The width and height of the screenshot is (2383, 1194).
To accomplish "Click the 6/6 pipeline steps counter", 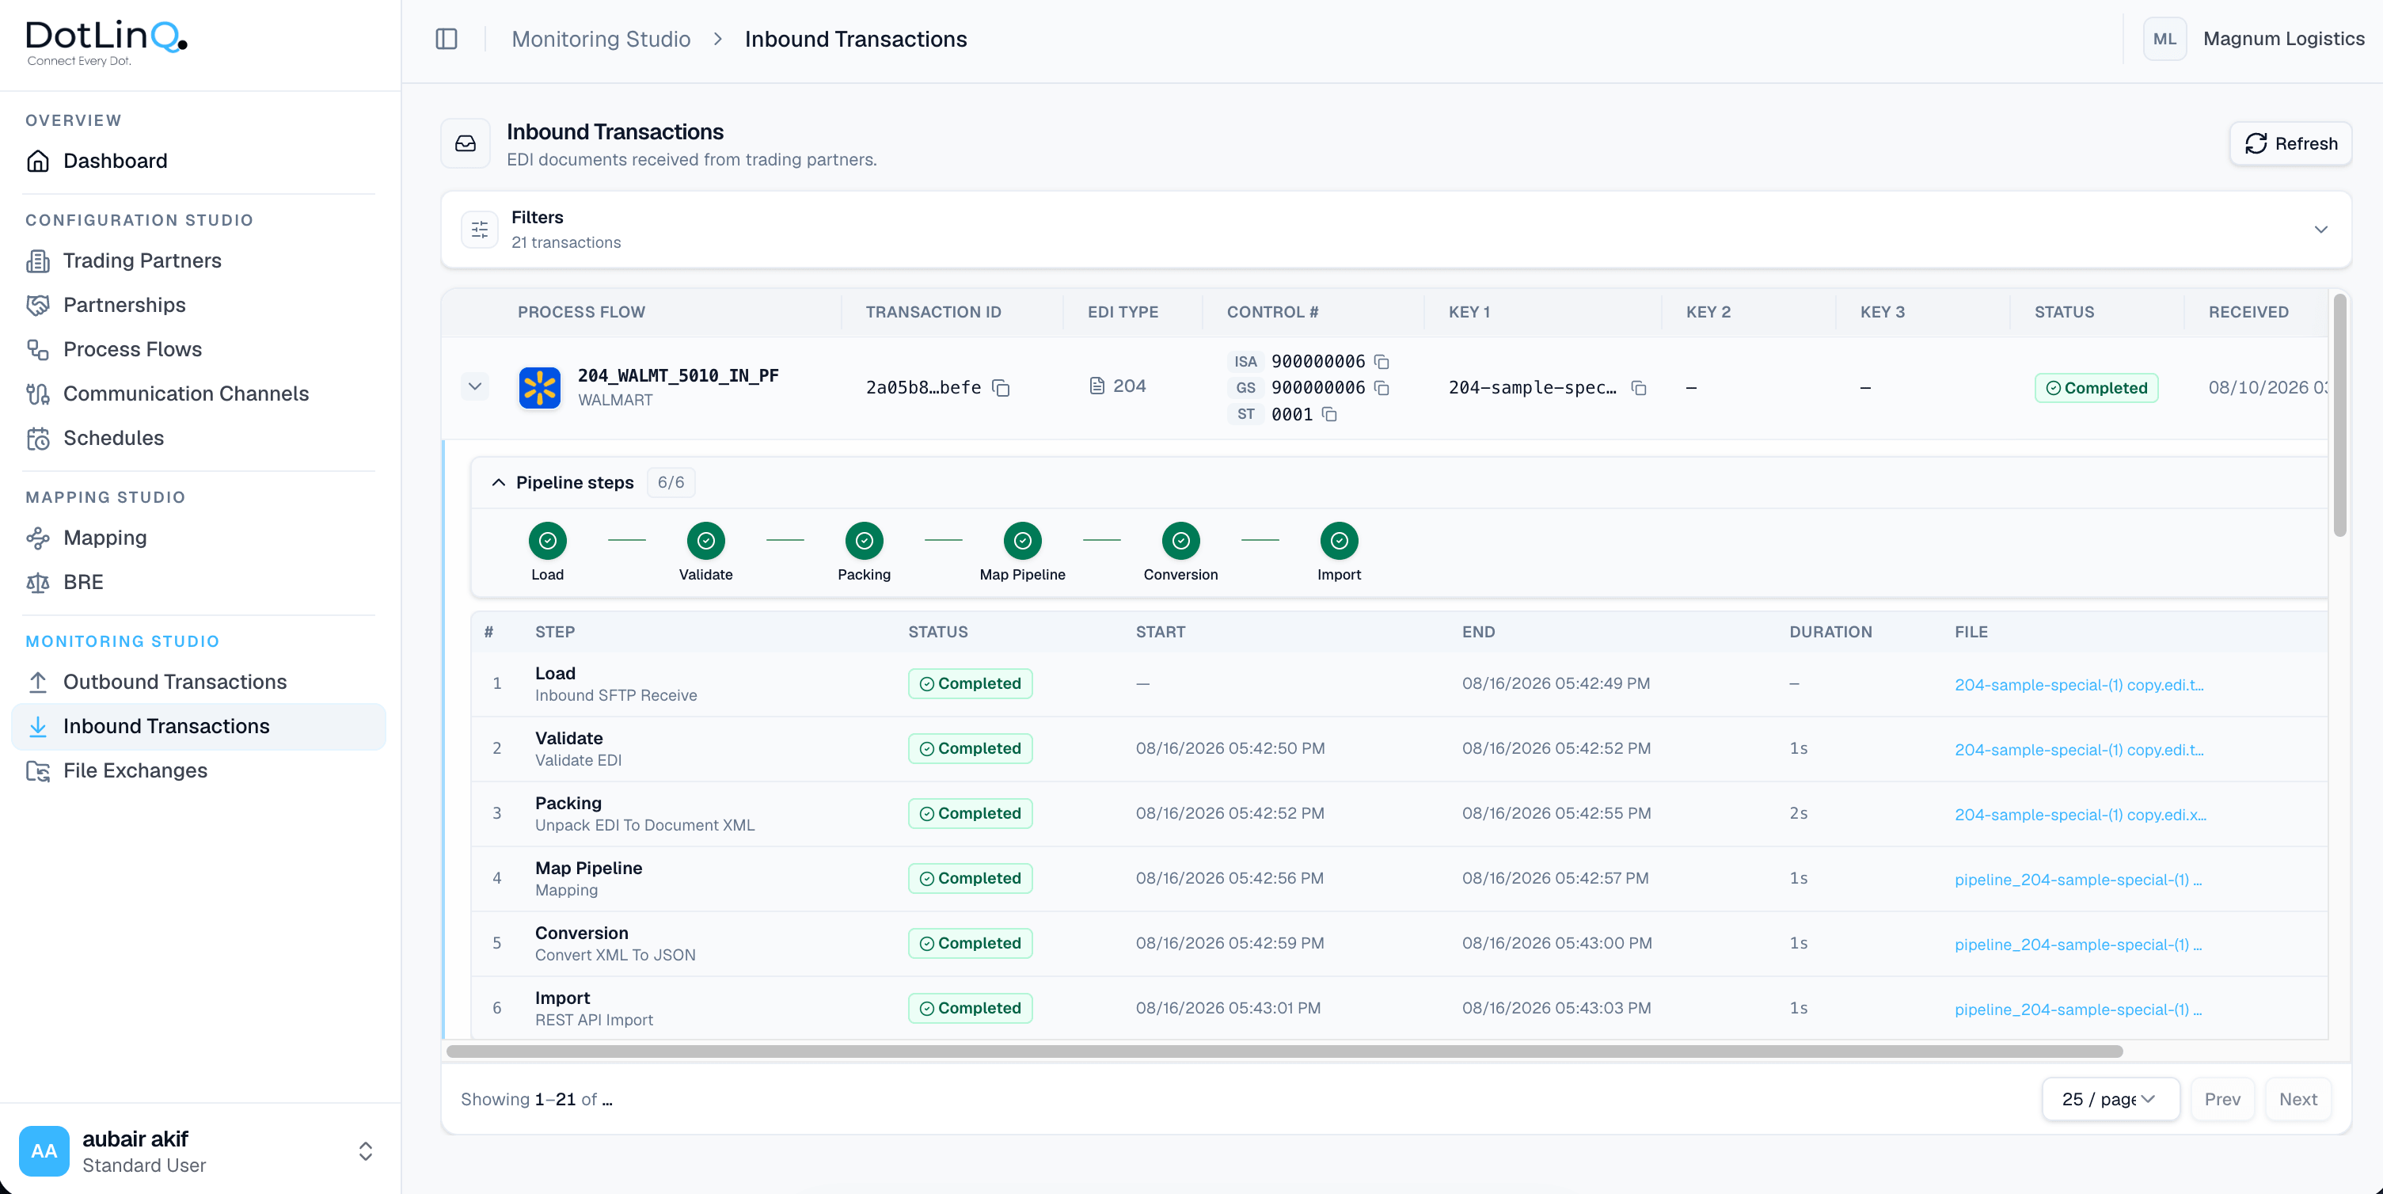I will (671, 483).
